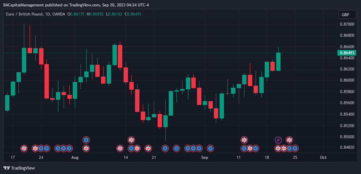Click the Oct label on the time axis
Viewport: 361px width, 174px height.
tap(323, 157)
